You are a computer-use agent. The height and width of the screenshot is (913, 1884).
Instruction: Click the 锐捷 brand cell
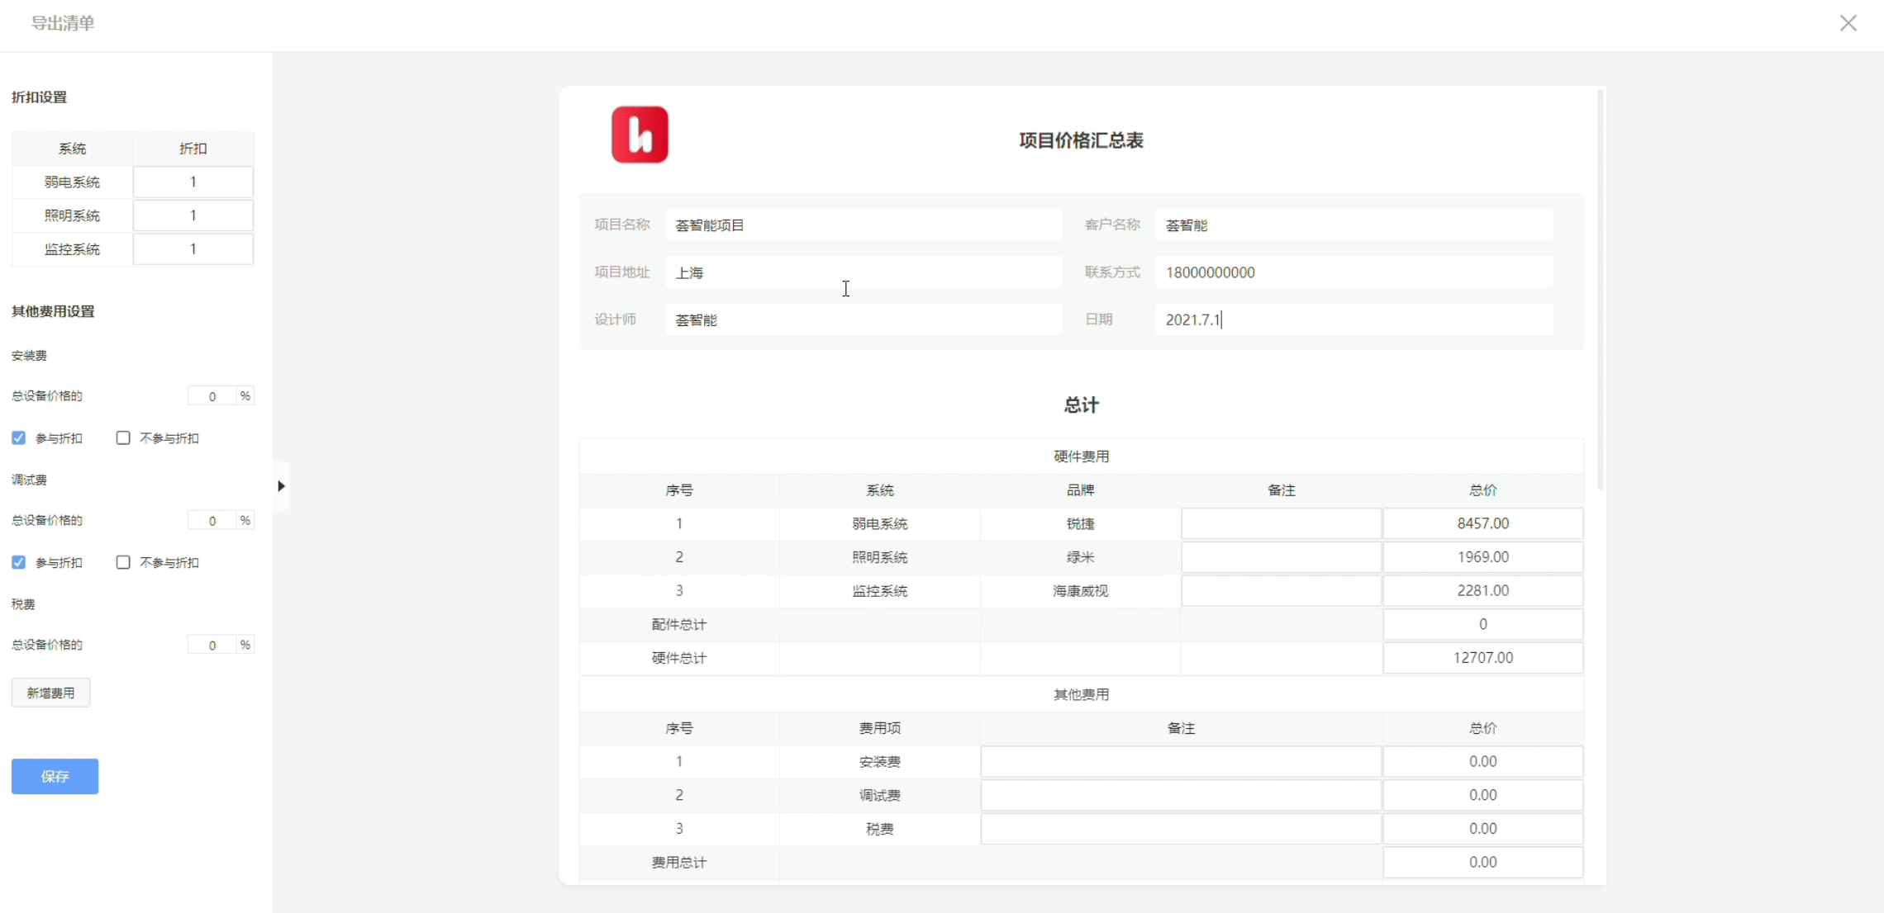click(x=1080, y=524)
